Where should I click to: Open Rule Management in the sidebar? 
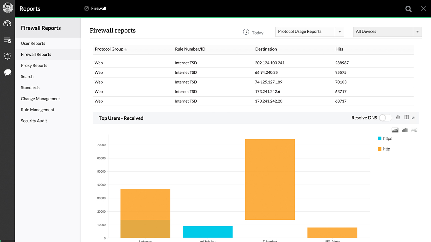click(x=38, y=110)
